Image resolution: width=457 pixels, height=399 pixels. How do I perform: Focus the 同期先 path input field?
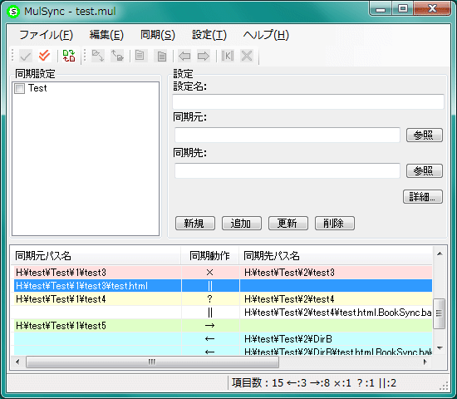click(x=287, y=170)
